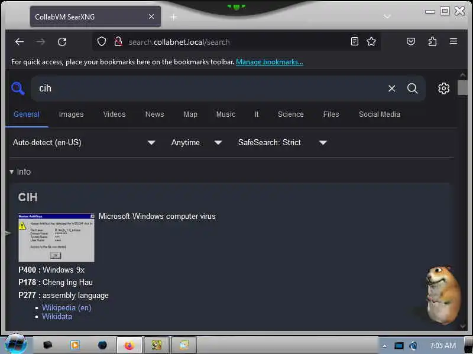Open Wikidata link

(x=57, y=317)
